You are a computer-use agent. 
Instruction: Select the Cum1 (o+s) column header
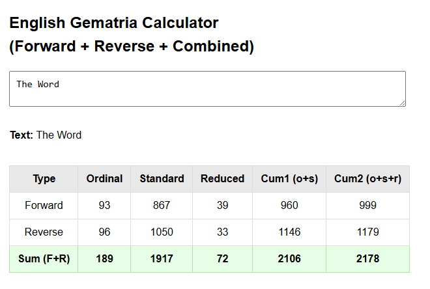pos(289,178)
